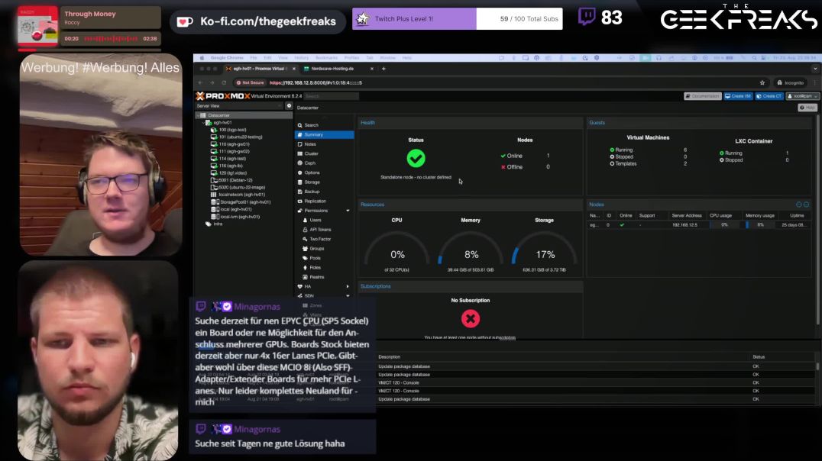Open API Tokens under Permissions

(320, 230)
